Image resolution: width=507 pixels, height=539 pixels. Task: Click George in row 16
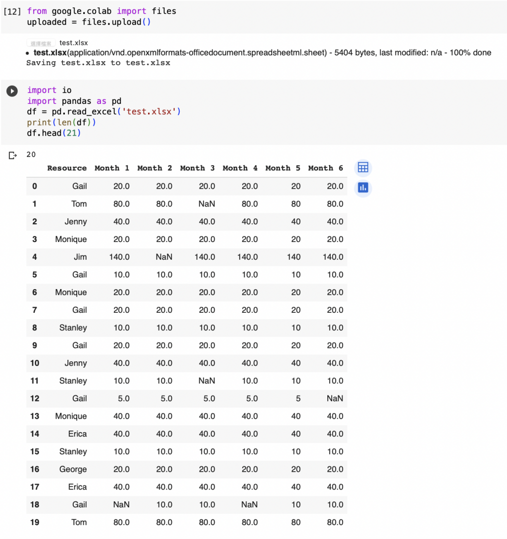click(x=73, y=469)
